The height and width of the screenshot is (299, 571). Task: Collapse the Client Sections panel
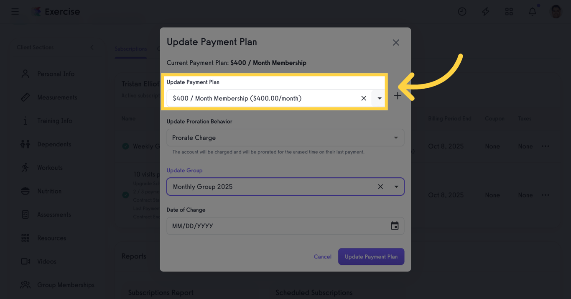[x=92, y=47]
